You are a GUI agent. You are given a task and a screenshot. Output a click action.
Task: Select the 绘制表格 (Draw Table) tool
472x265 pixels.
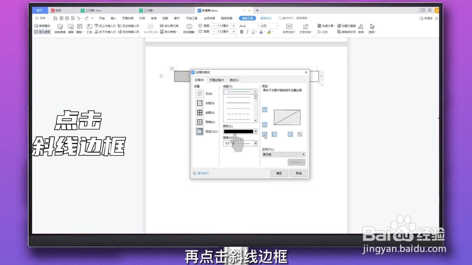60,29
